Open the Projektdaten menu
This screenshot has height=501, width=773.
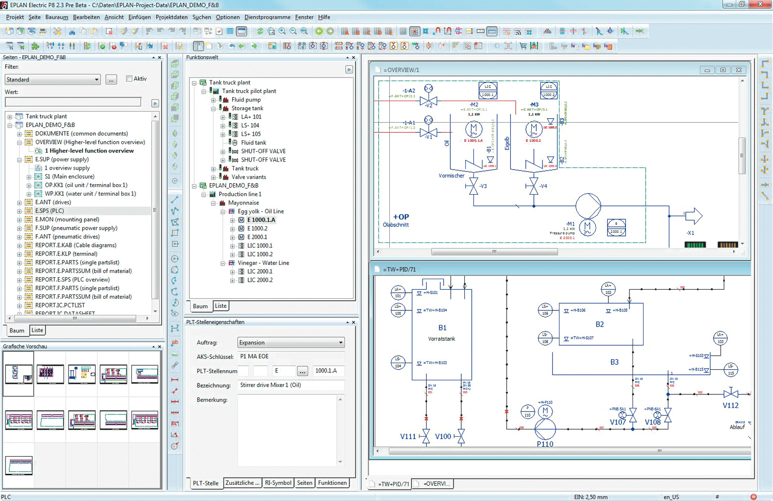[x=171, y=17]
